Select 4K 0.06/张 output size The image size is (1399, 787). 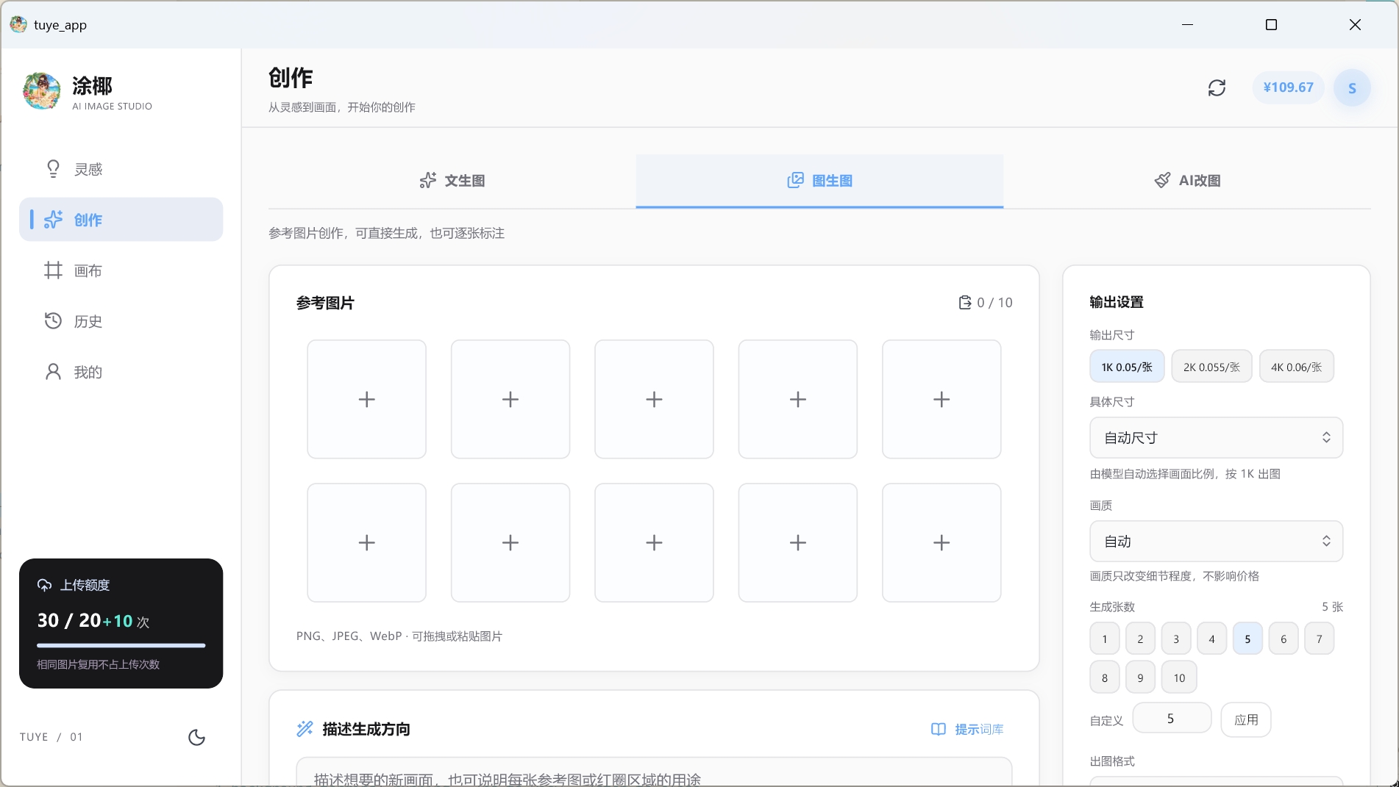click(1296, 367)
